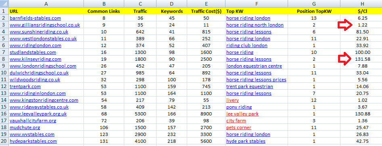Click the red 'livery' keyword link

click(x=232, y=100)
